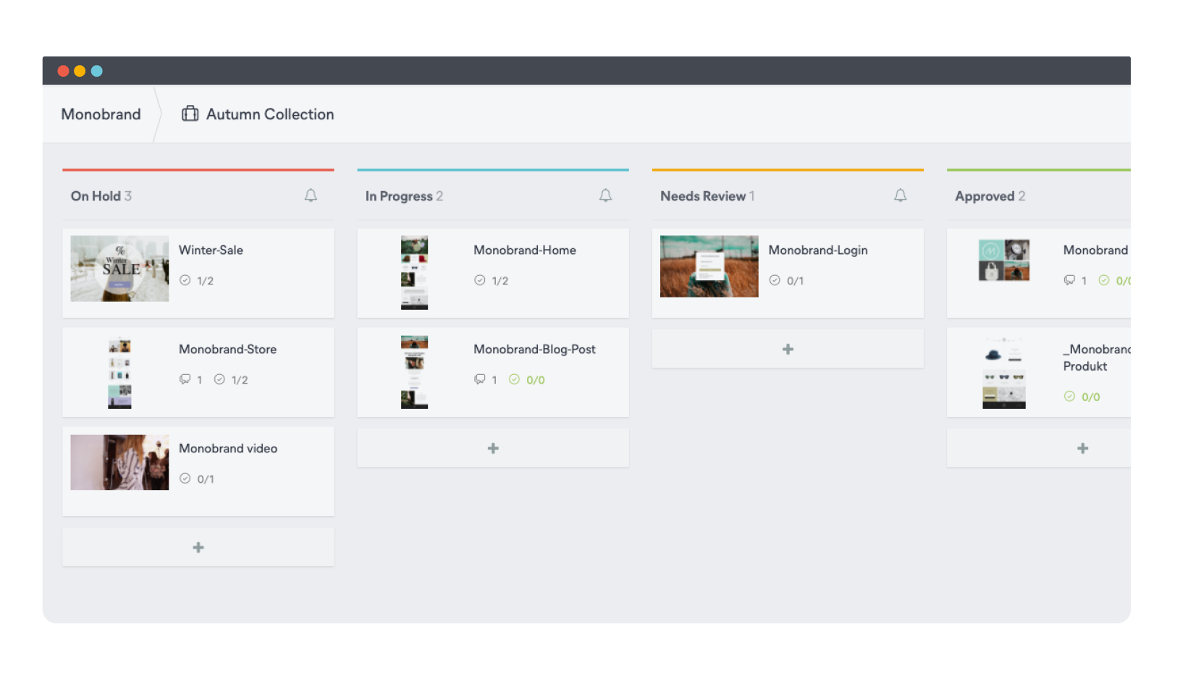Click the checkmark icon on Monobrand-Store card

(219, 379)
